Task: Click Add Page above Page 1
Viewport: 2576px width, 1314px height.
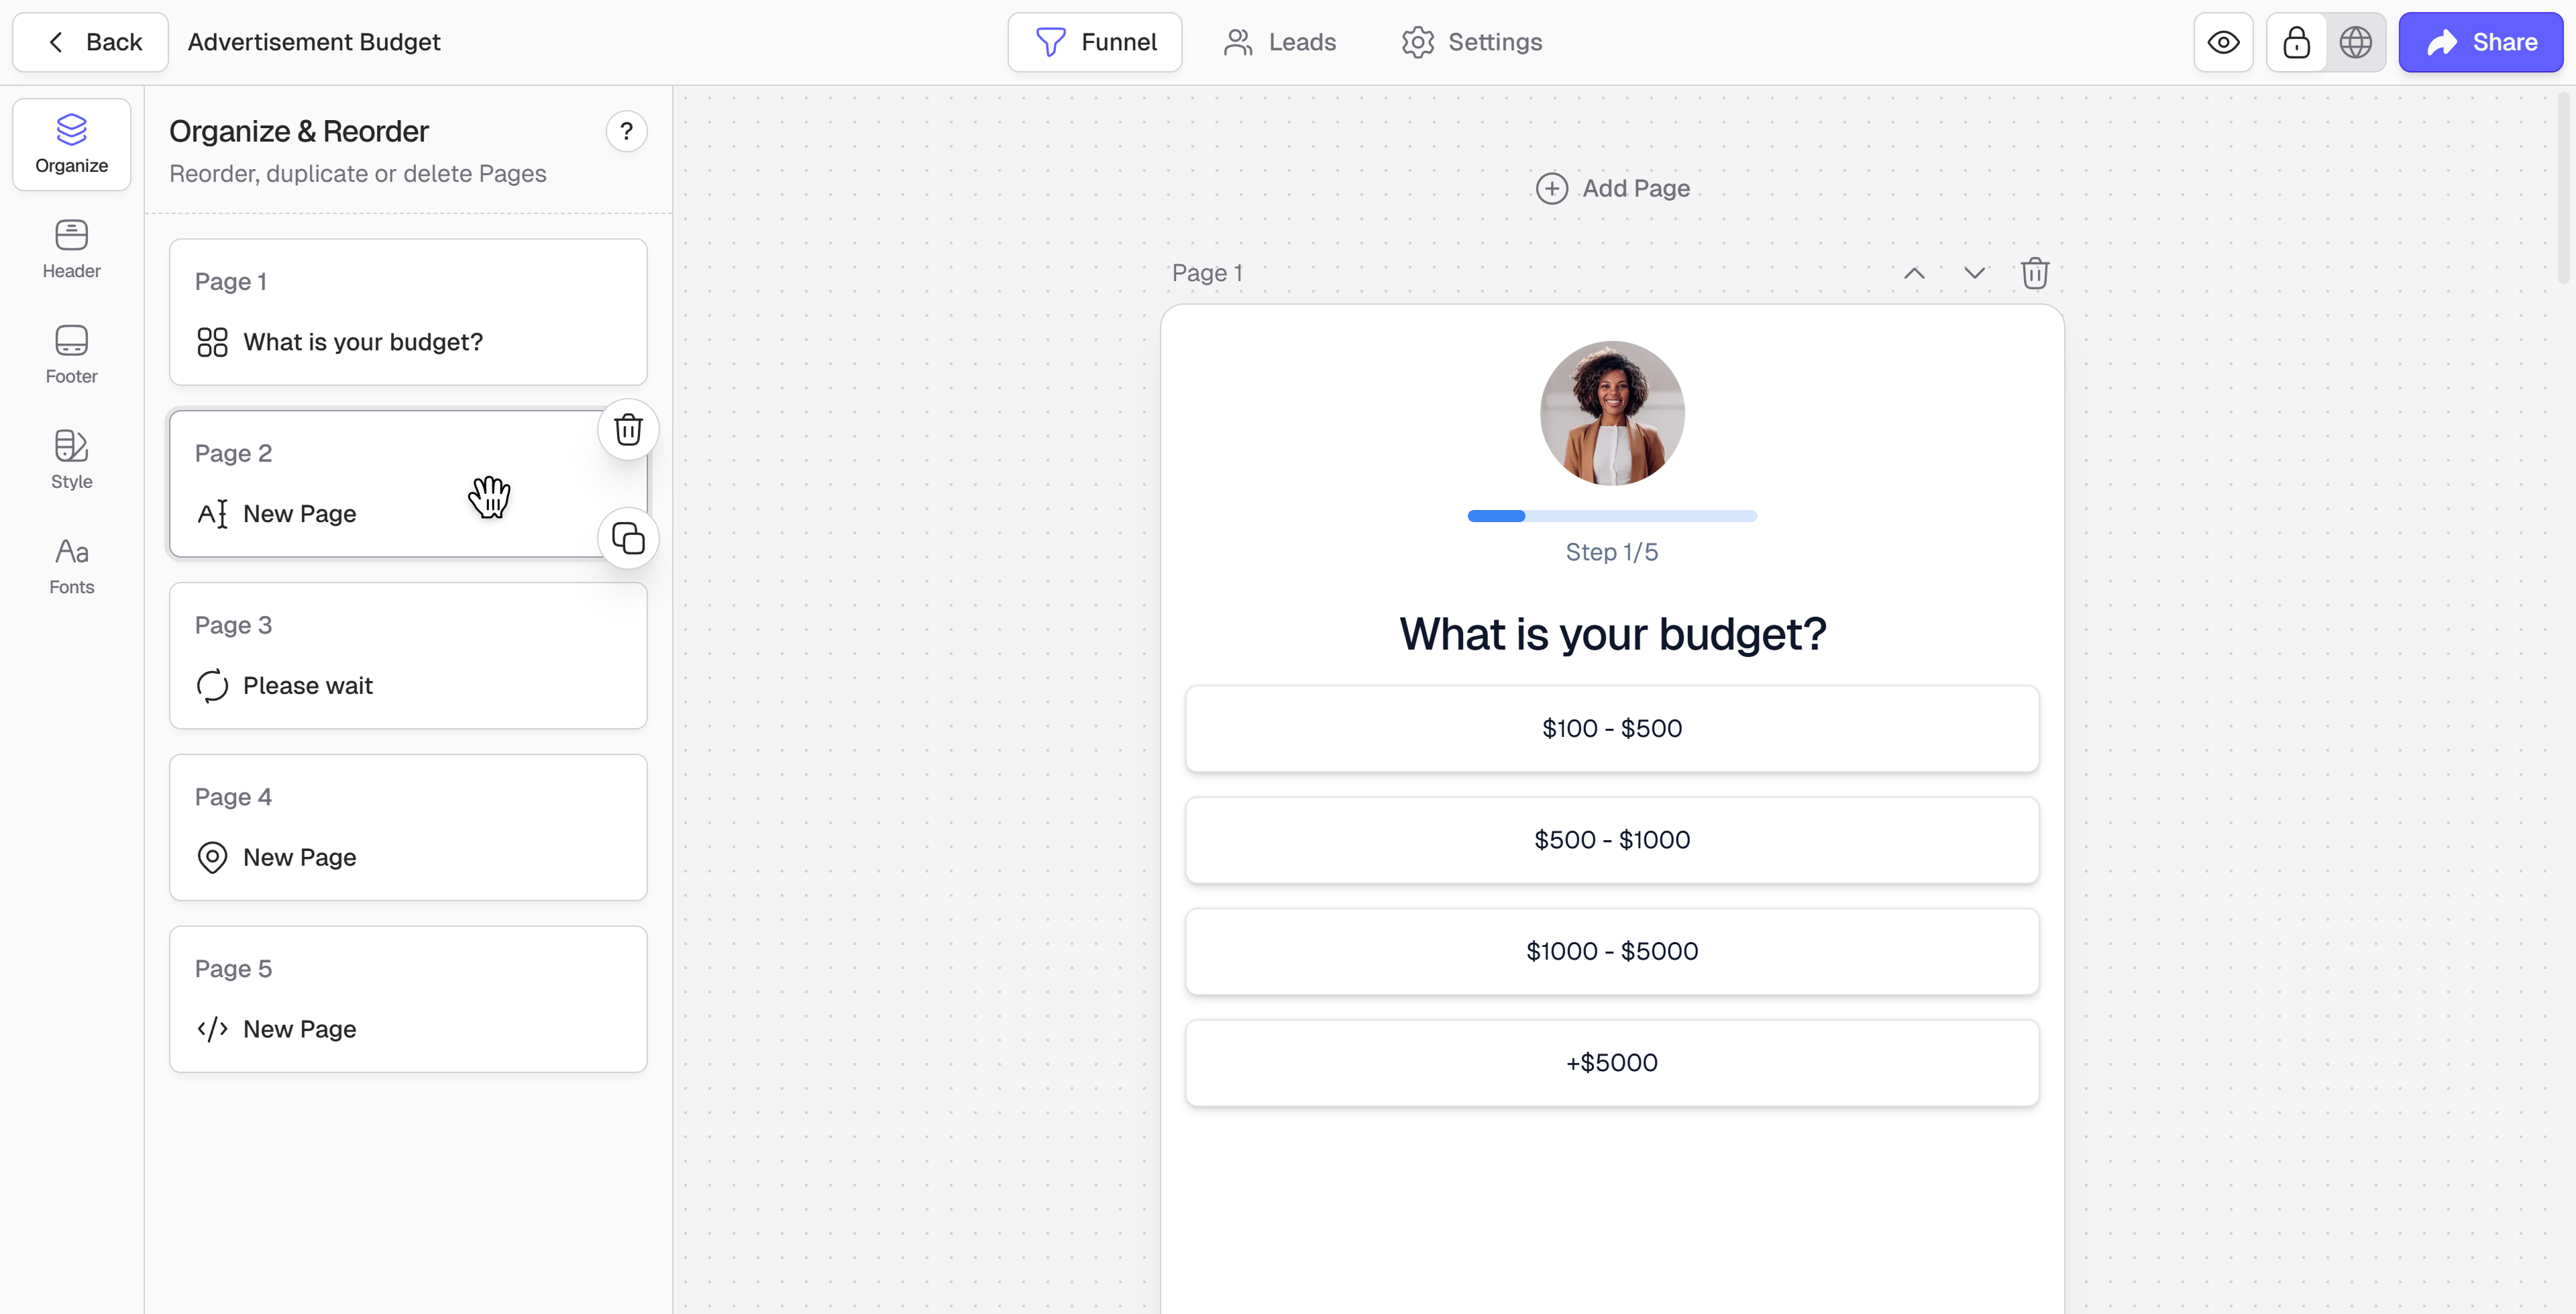Action: pyautogui.click(x=1612, y=188)
